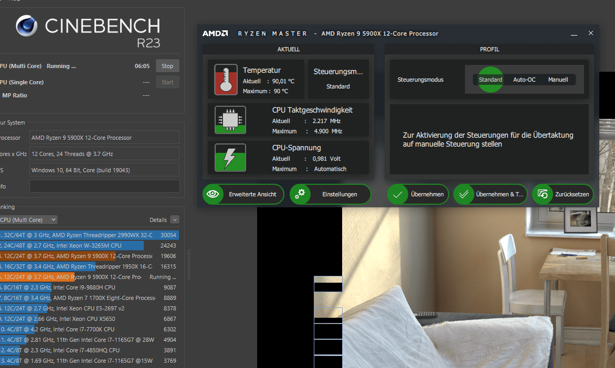Image resolution: width=615 pixels, height=368 pixels.
Task: Select i7-1165G7 @15W ranking row
Action: (89, 361)
